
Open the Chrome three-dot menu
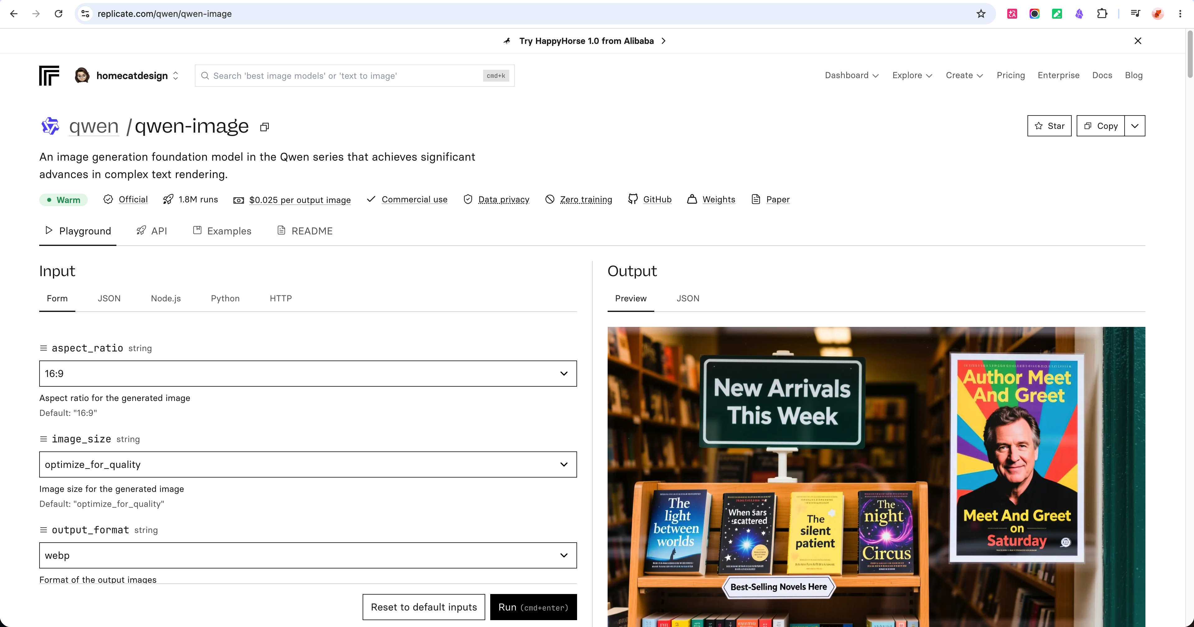[x=1180, y=14]
